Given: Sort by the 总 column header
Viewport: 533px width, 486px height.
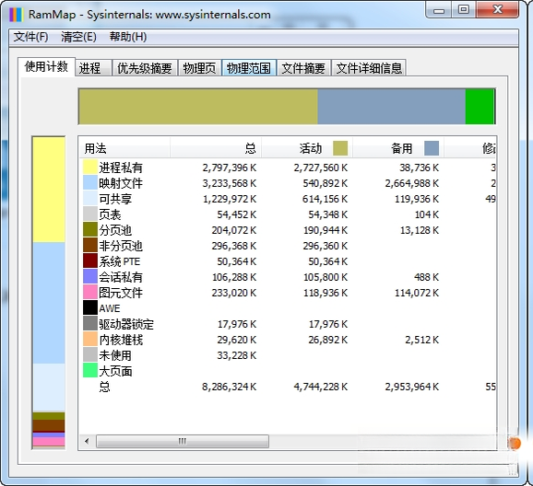Looking at the screenshot, I should 216,148.
